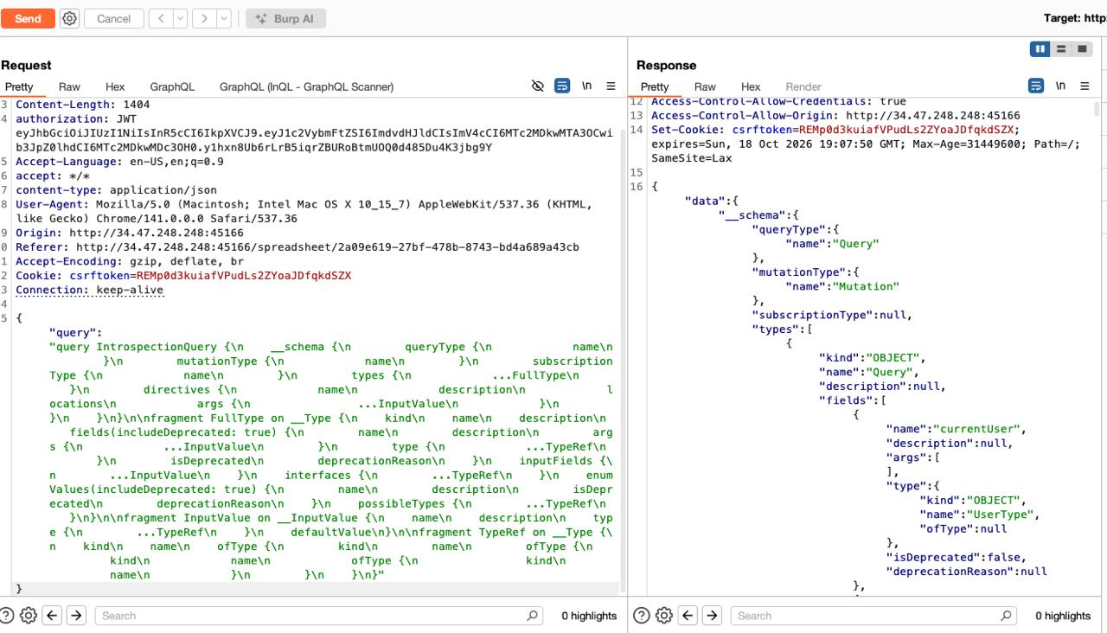Image resolution: width=1107 pixels, height=633 pixels.
Task: Expand the forward history dropdown arrow
Action: (x=224, y=18)
